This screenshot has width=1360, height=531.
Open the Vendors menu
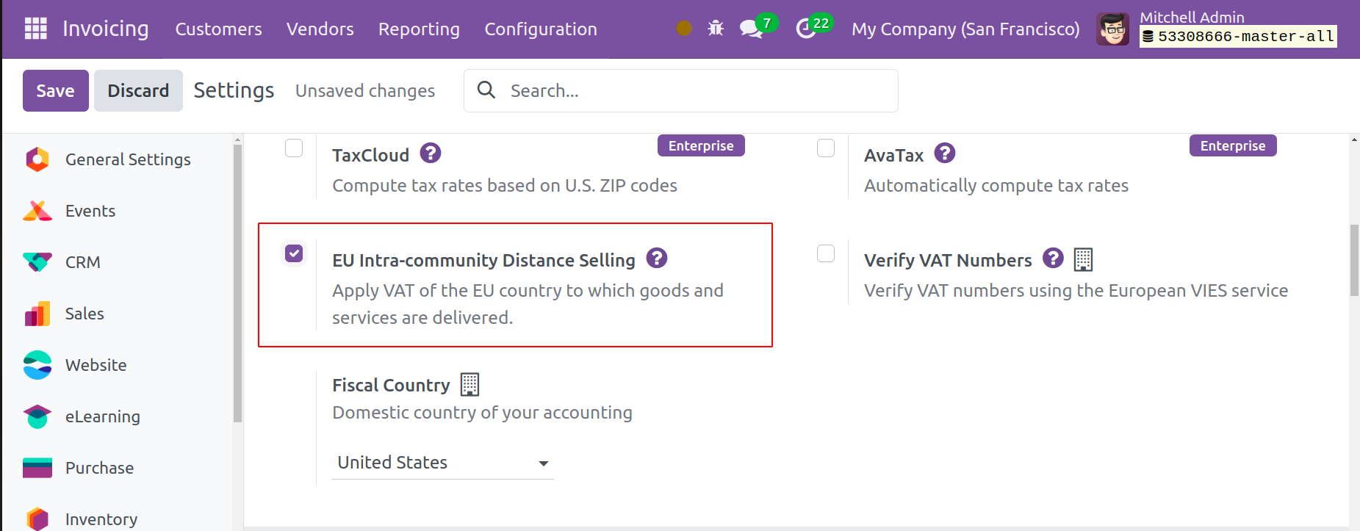pos(320,29)
